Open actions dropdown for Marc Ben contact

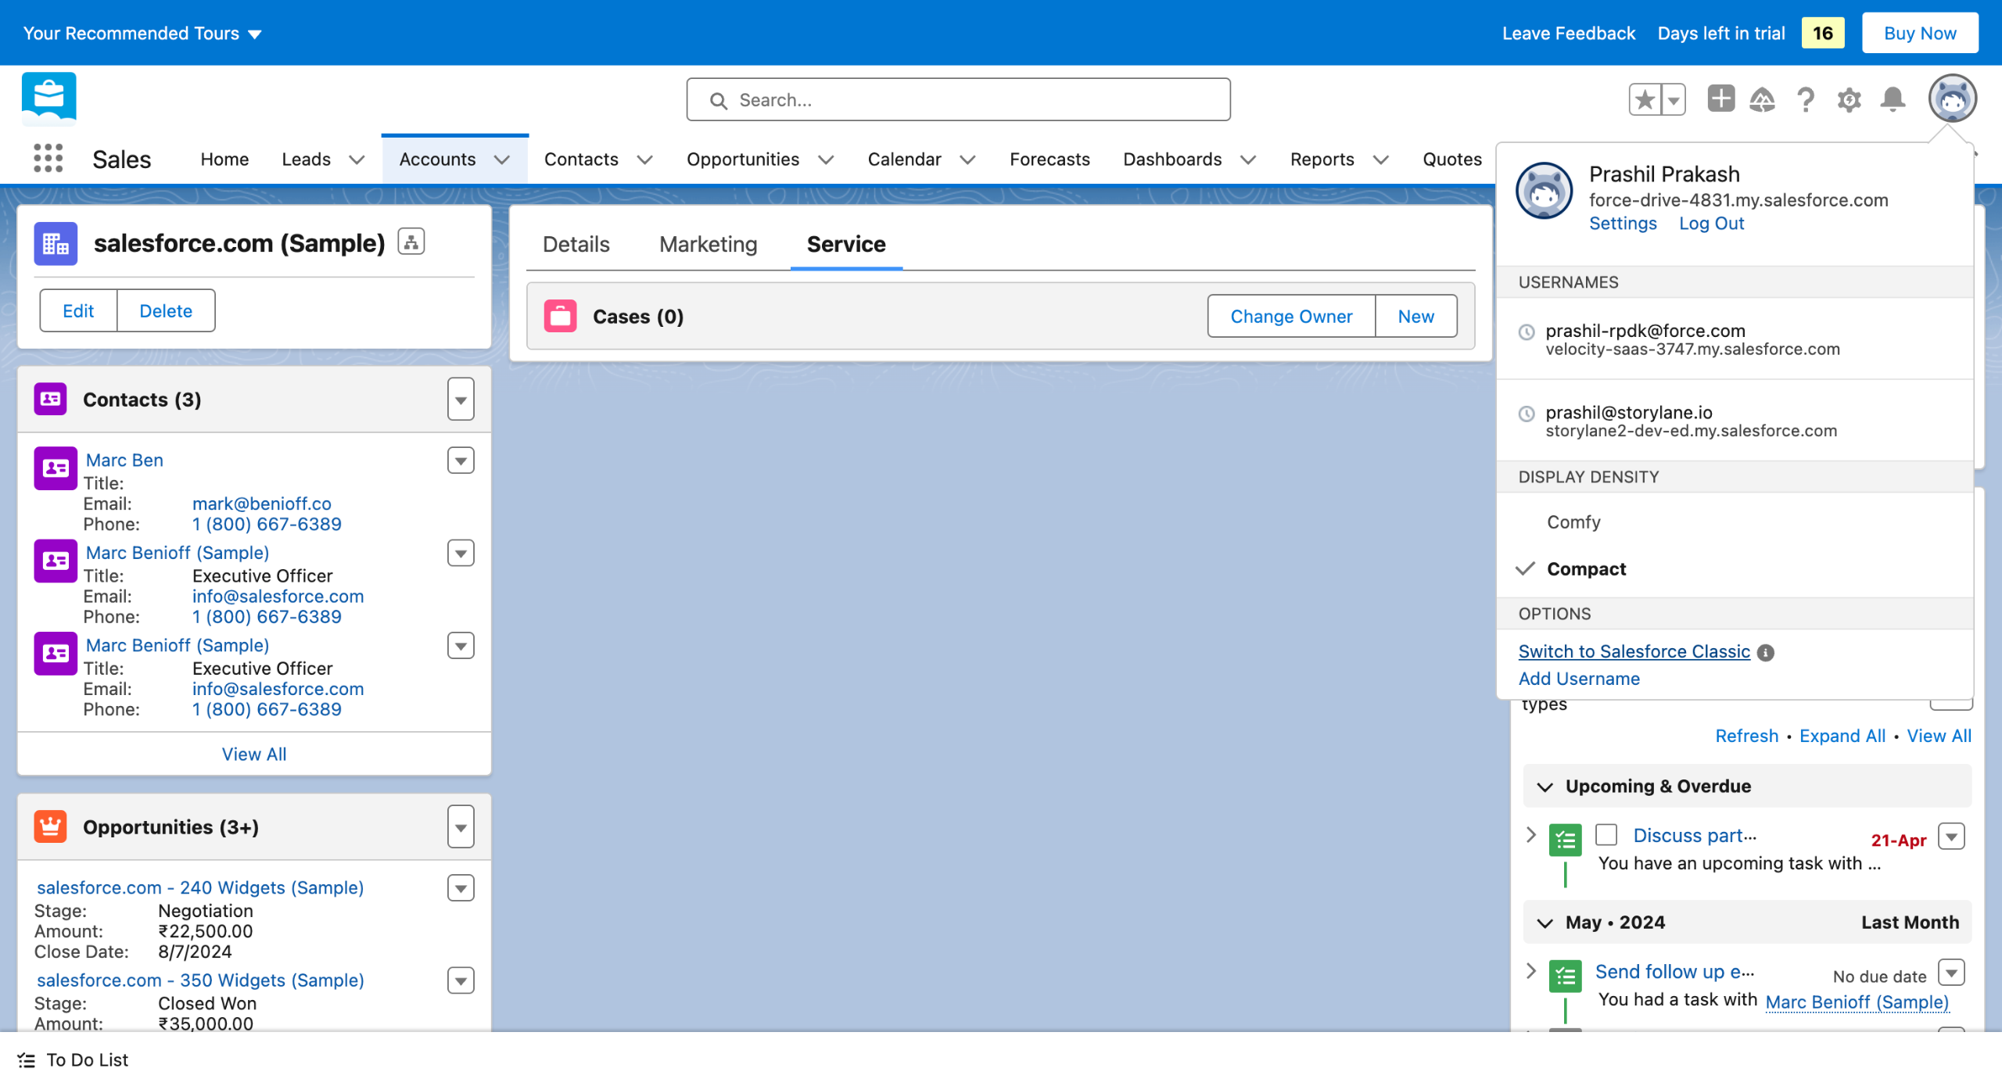click(461, 461)
